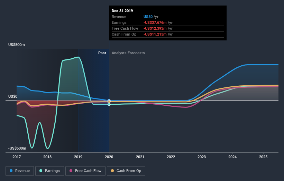Click the US$500m y-axis label

coord(17,45)
